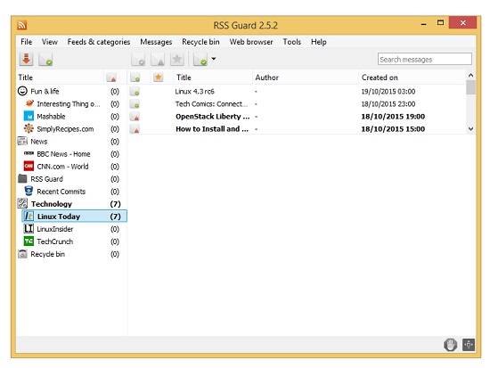The width and height of the screenshot is (490, 368).
Task: Click the Created on column header
Action: point(412,78)
